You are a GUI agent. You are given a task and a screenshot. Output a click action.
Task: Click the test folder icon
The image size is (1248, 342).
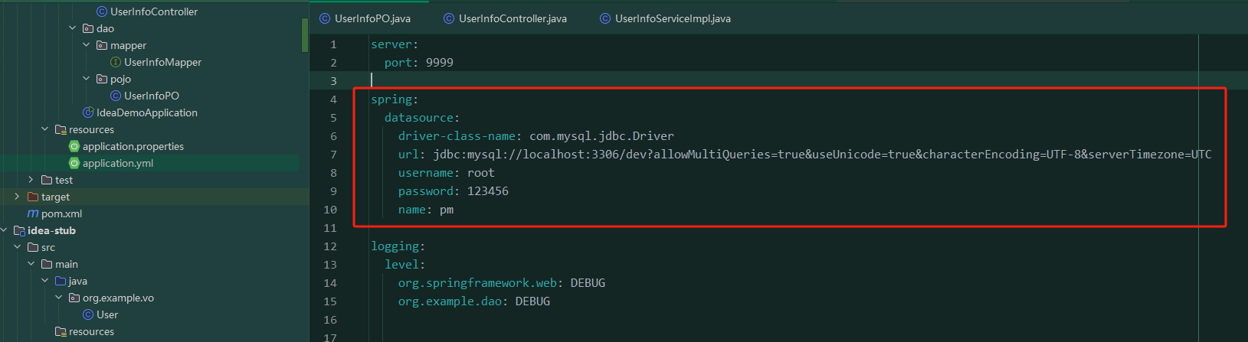[47, 180]
